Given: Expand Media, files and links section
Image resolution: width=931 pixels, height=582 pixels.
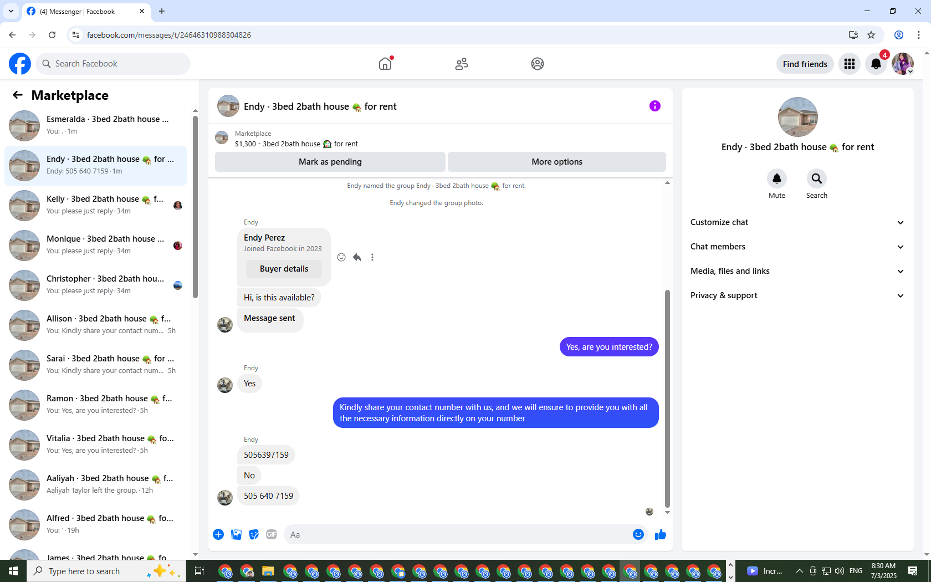Looking at the screenshot, I should [x=797, y=271].
